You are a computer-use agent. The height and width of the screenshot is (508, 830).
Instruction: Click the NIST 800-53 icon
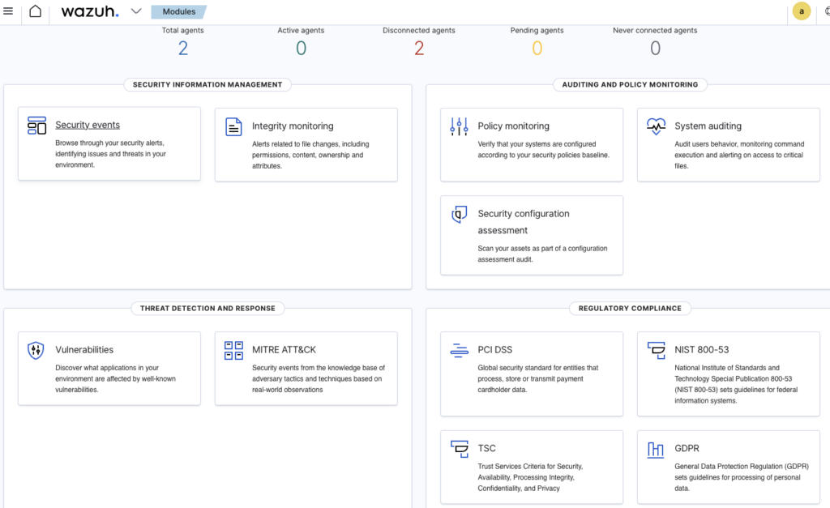tap(656, 350)
